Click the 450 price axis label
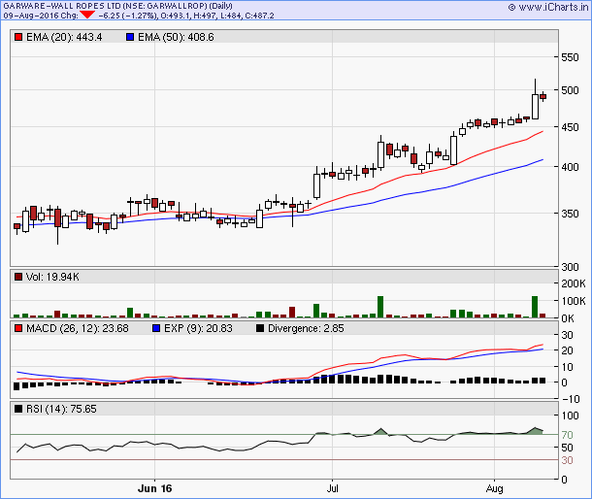The width and height of the screenshot is (592, 499). (x=570, y=127)
